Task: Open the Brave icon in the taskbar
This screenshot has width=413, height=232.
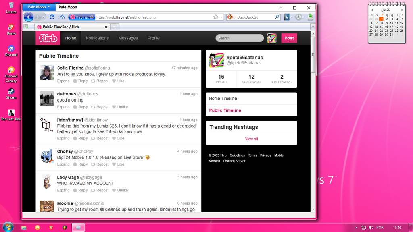Action: coord(51,228)
